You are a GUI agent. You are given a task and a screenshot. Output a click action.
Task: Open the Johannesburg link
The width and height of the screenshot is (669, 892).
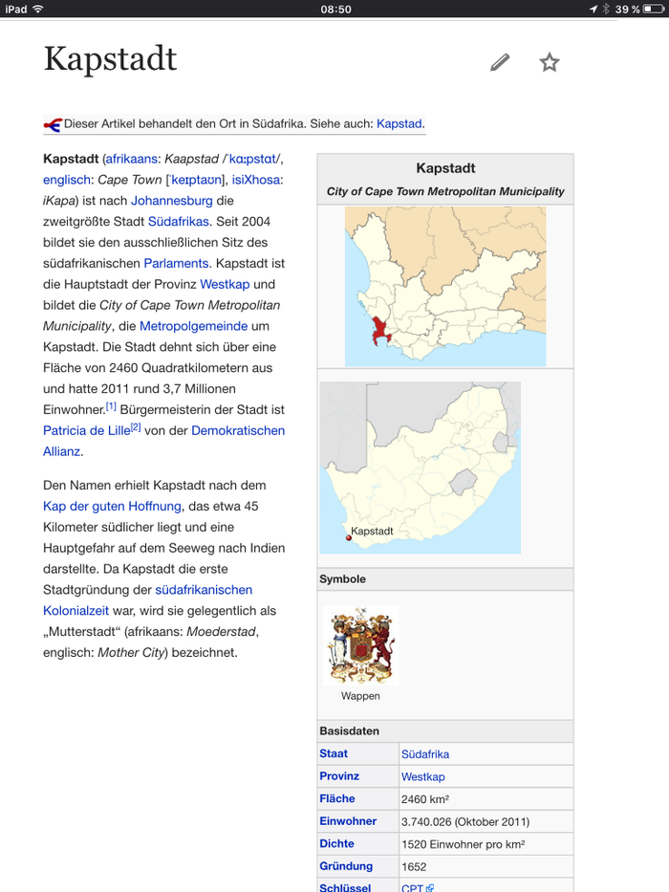coord(172,200)
